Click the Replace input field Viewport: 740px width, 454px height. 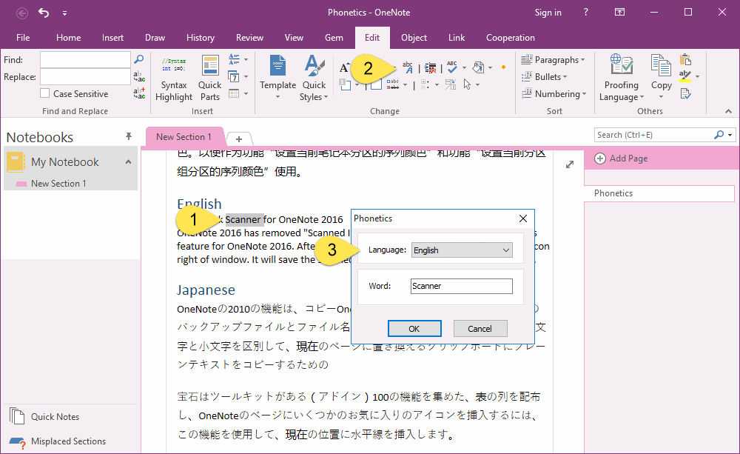[85, 76]
